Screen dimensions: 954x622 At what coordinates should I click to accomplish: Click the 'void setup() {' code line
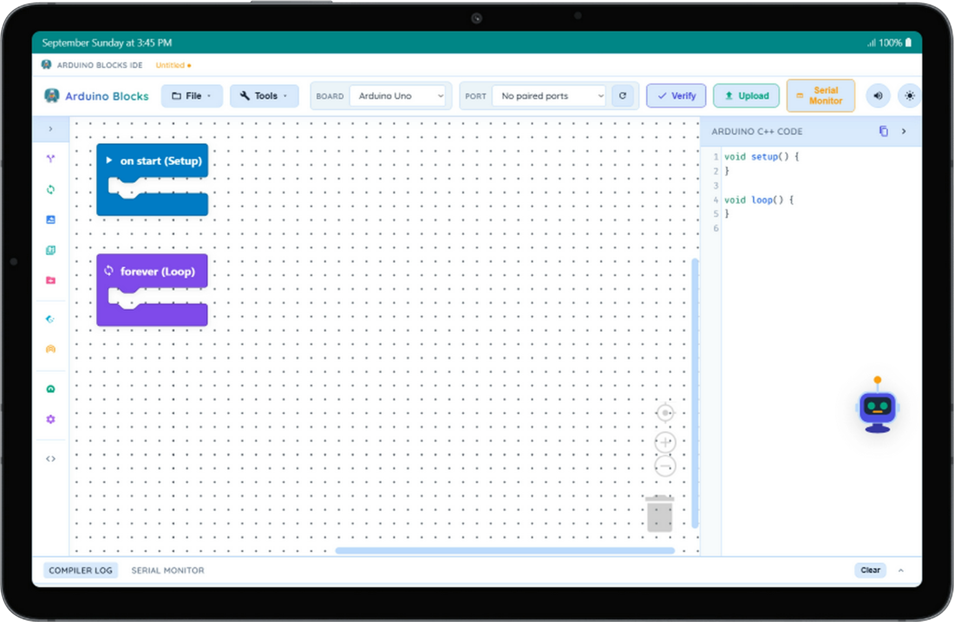(x=761, y=156)
